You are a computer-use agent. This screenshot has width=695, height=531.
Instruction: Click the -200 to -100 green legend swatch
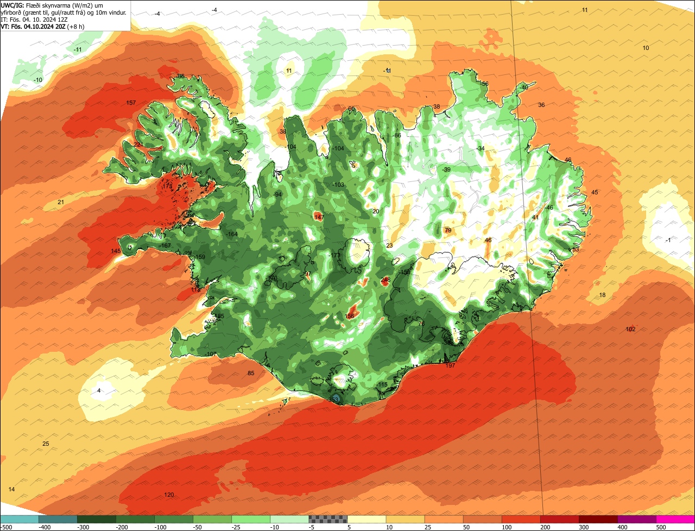pos(135,519)
